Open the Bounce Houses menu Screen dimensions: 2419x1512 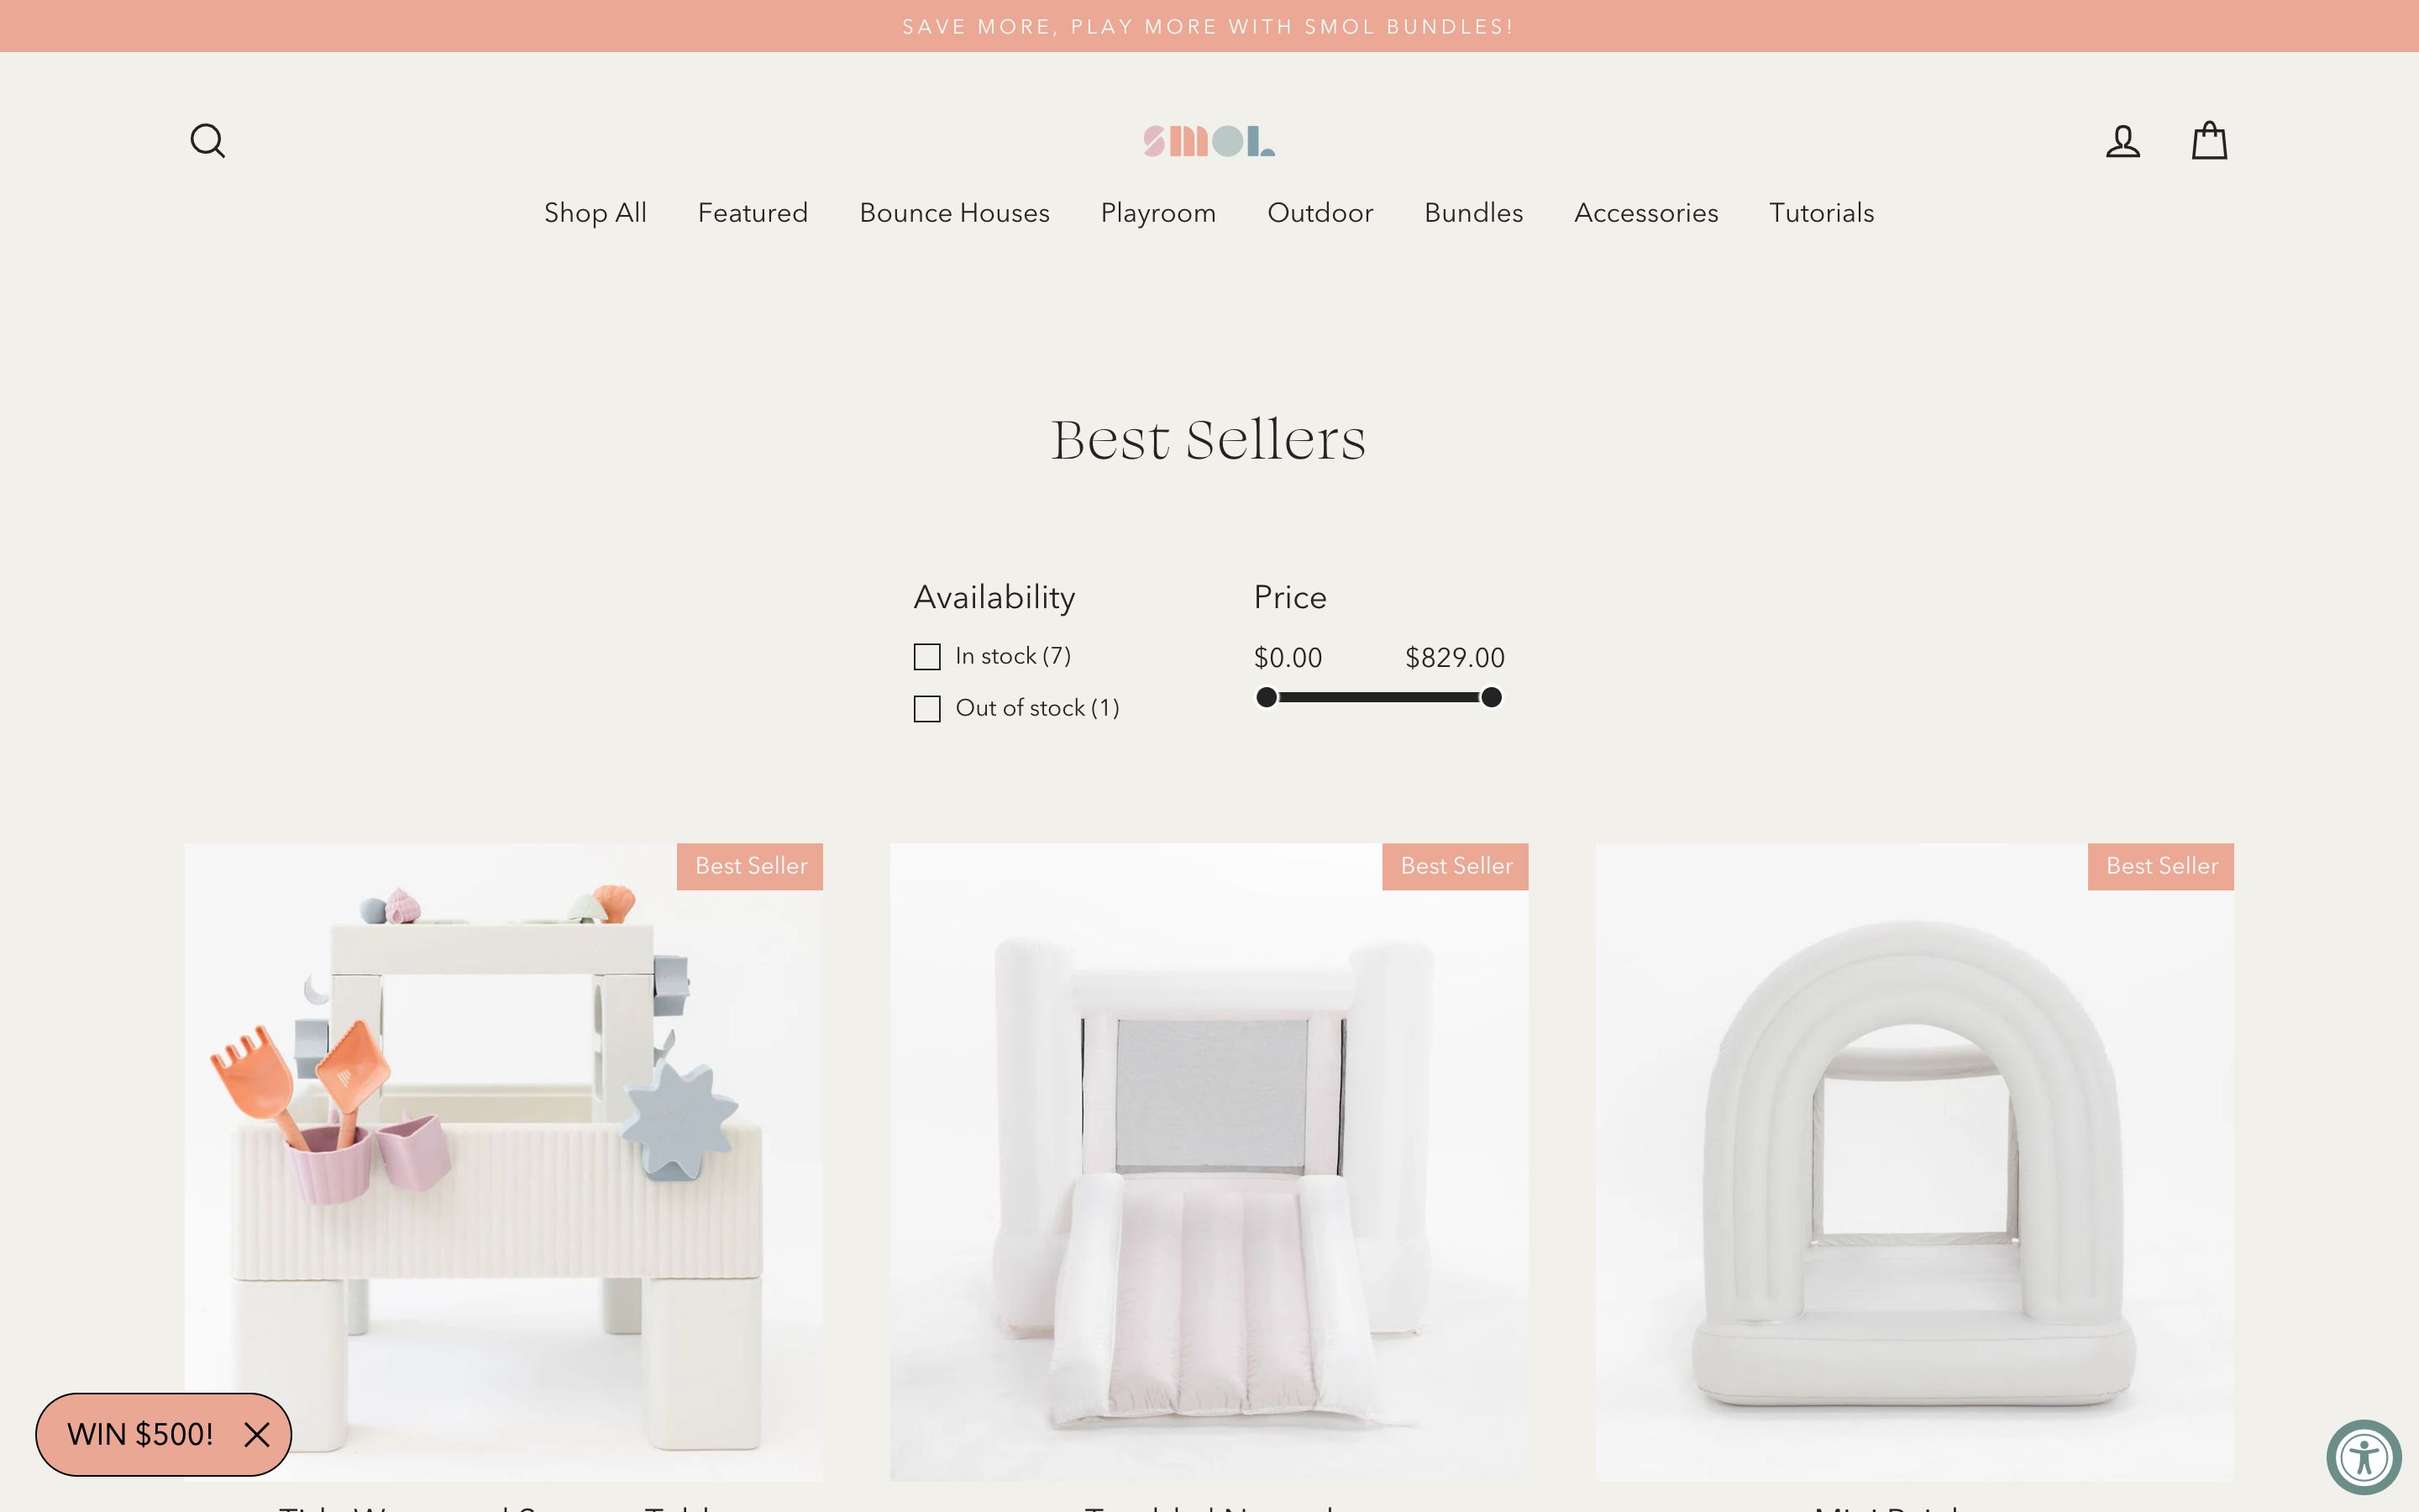pos(953,213)
